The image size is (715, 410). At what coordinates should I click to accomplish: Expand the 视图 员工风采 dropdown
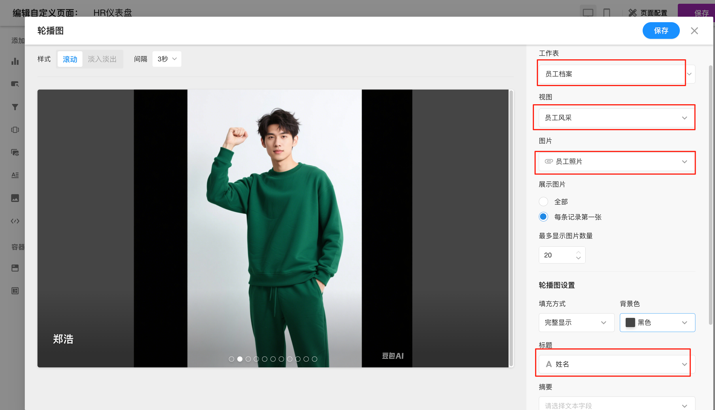click(617, 118)
